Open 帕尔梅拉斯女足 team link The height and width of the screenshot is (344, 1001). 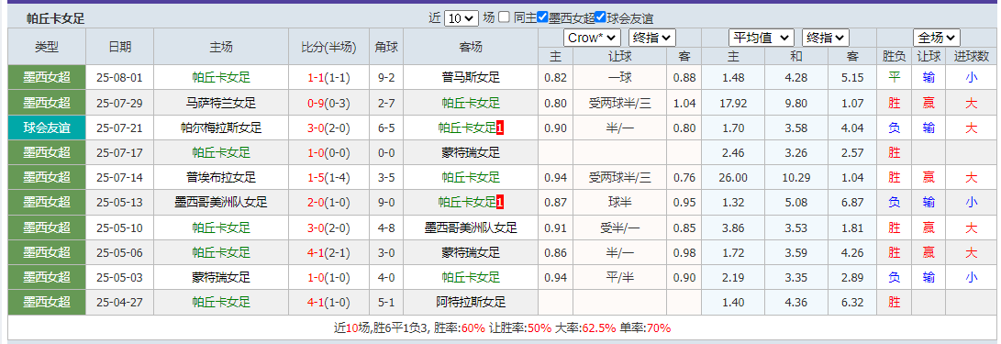pyautogui.click(x=221, y=128)
